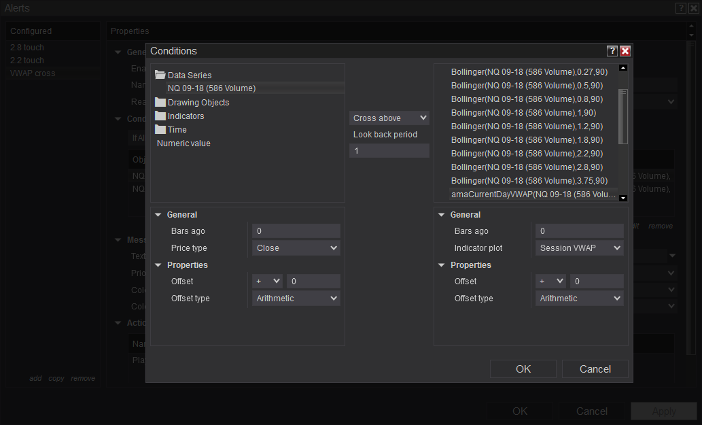Screen dimensions: 702x425
Task: Collapse the left General section
Action: pos(158,215)
